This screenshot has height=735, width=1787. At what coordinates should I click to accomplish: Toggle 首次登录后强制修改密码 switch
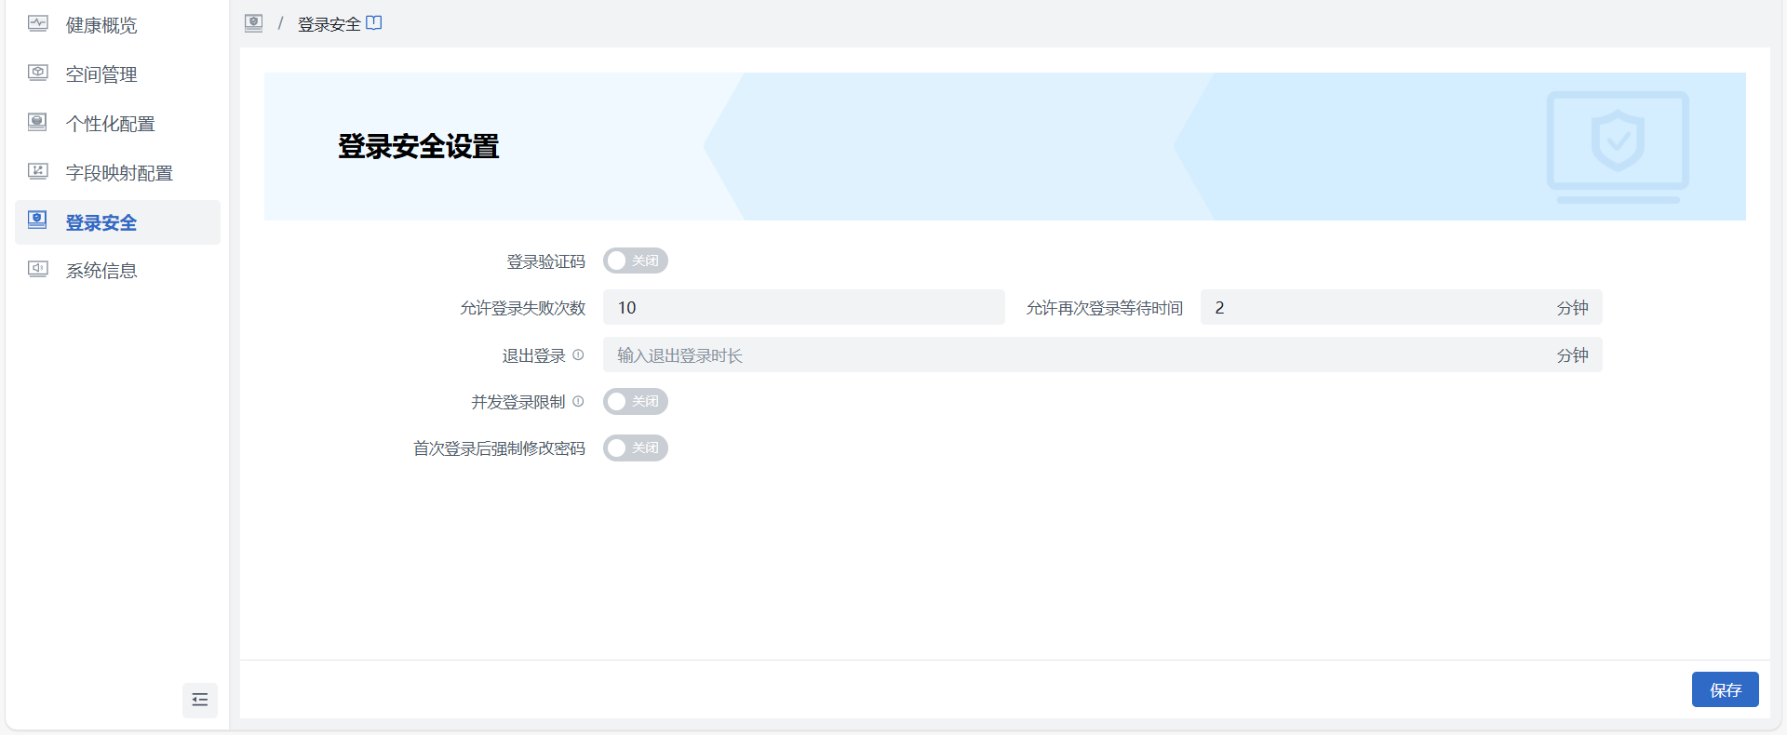(x=636, y=448)
